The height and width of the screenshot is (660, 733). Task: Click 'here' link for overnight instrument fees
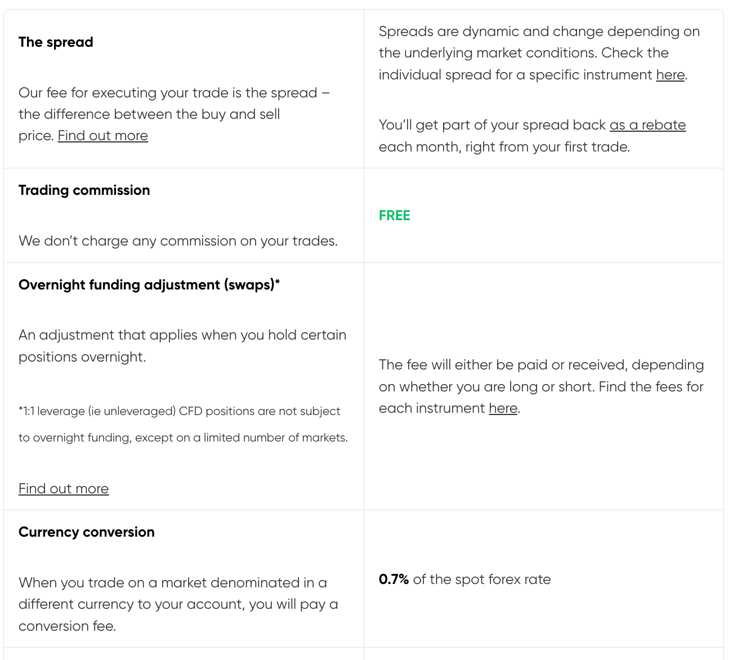503,408
